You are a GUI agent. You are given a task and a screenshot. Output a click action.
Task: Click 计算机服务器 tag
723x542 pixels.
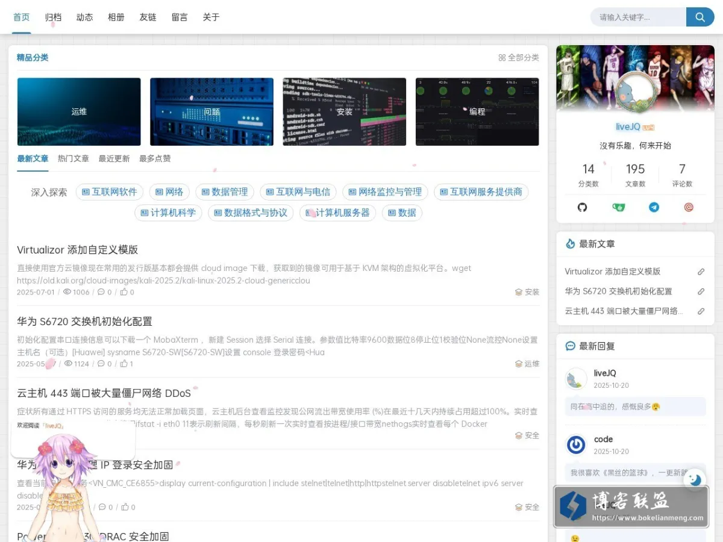point(338,213)
